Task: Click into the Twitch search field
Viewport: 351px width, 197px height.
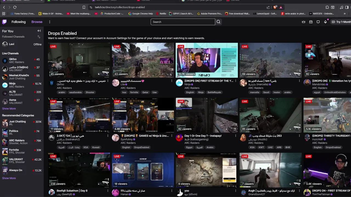Action: pos(183,22)
